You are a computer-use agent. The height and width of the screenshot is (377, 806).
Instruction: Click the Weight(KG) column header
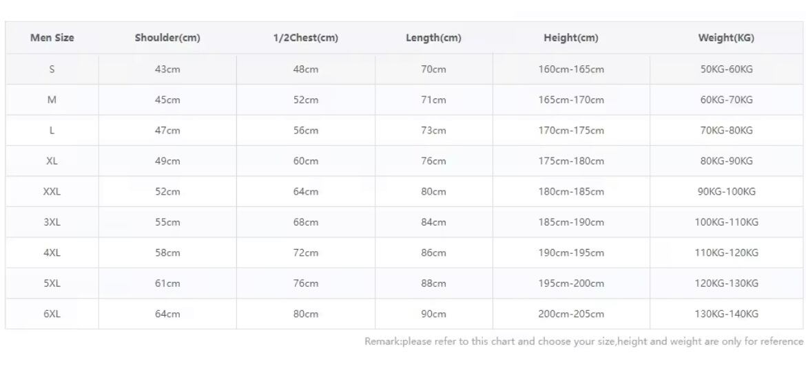tap(726, 38)
